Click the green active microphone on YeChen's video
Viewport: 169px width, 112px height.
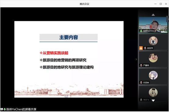click(141, 31)
